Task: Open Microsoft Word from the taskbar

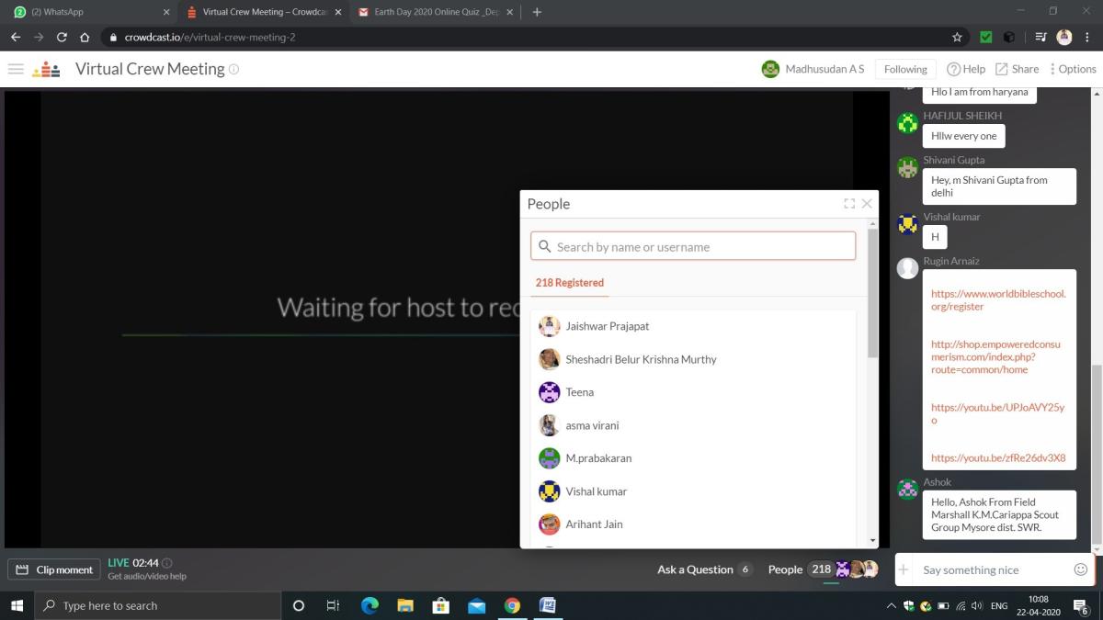Action: click(548, 605)
